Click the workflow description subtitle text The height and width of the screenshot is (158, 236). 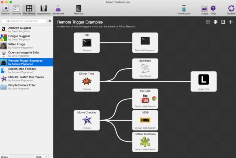pyautogui.click(x=96, y=27)
